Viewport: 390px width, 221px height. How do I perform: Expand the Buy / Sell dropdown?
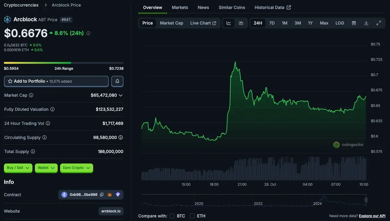click(18, 168)
